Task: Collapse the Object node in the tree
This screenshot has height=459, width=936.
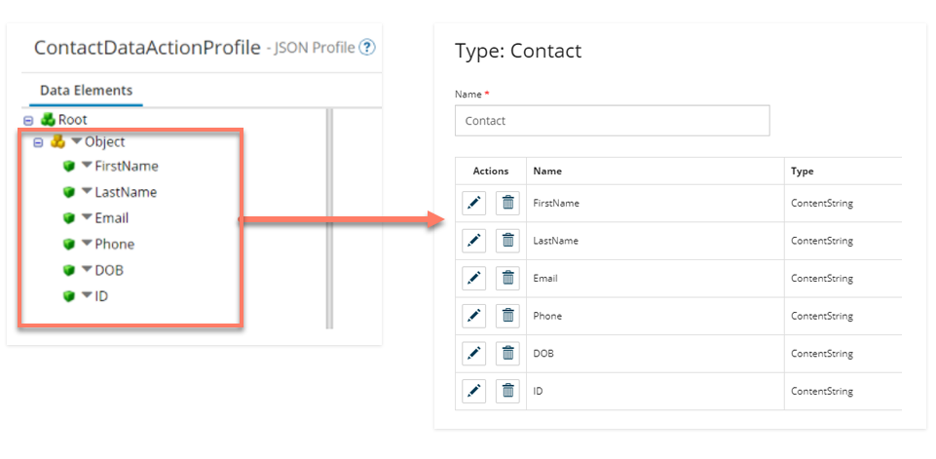Action: pos(39,142)
